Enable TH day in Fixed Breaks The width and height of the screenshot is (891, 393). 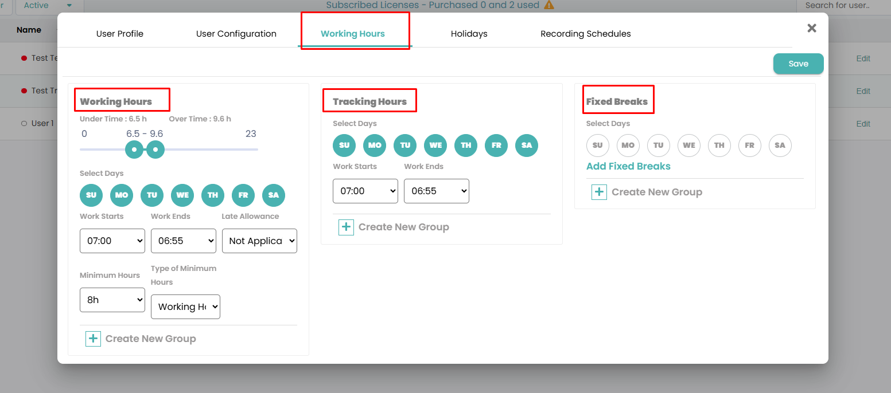coord(719,146)
